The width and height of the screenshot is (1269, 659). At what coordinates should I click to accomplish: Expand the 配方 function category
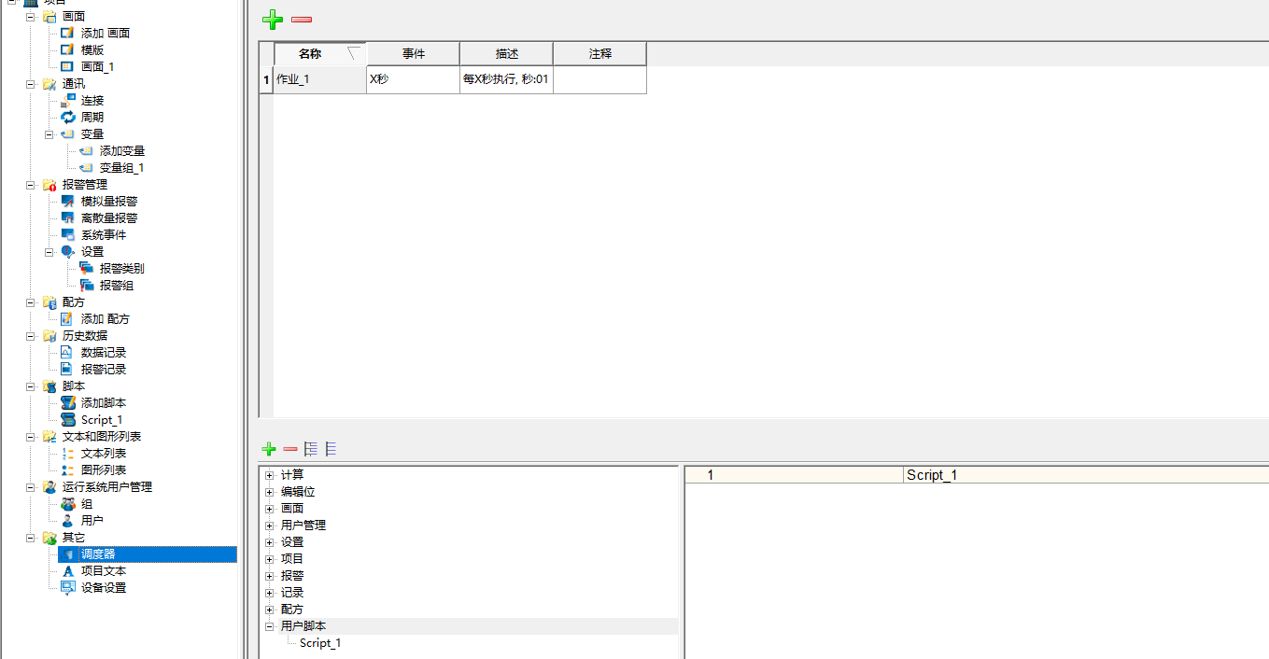point(269,609)
